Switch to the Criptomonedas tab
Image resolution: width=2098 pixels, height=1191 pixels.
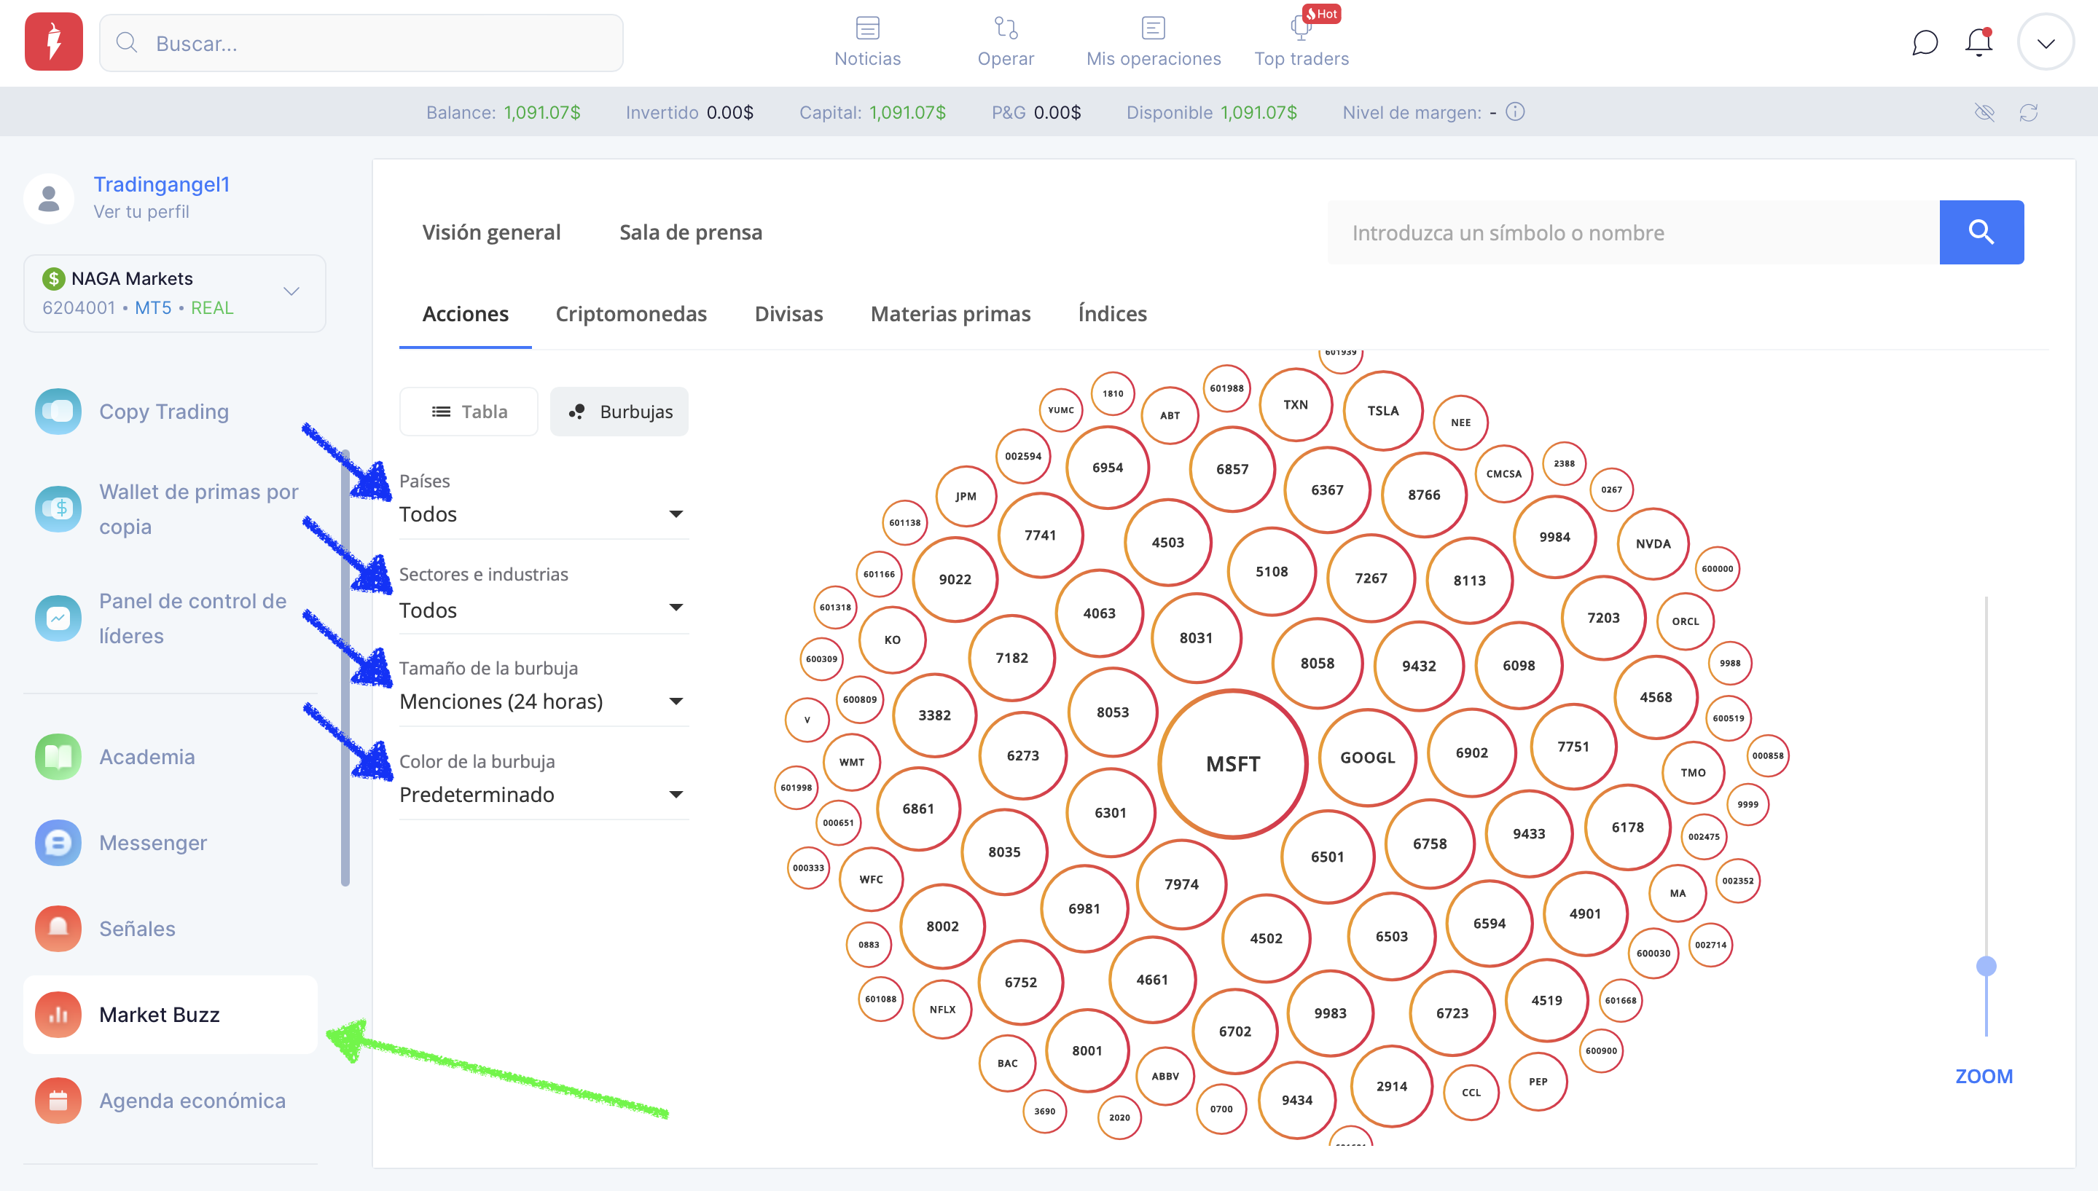tap(630, 314)
